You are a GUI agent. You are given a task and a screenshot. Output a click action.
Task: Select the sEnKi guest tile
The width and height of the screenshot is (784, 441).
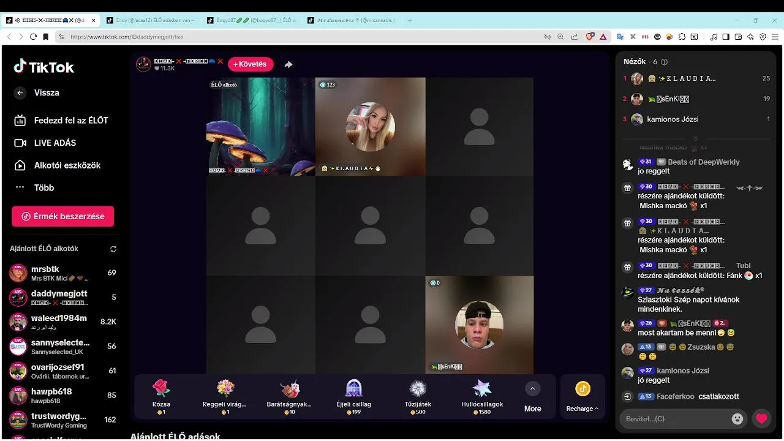point(480,325)
